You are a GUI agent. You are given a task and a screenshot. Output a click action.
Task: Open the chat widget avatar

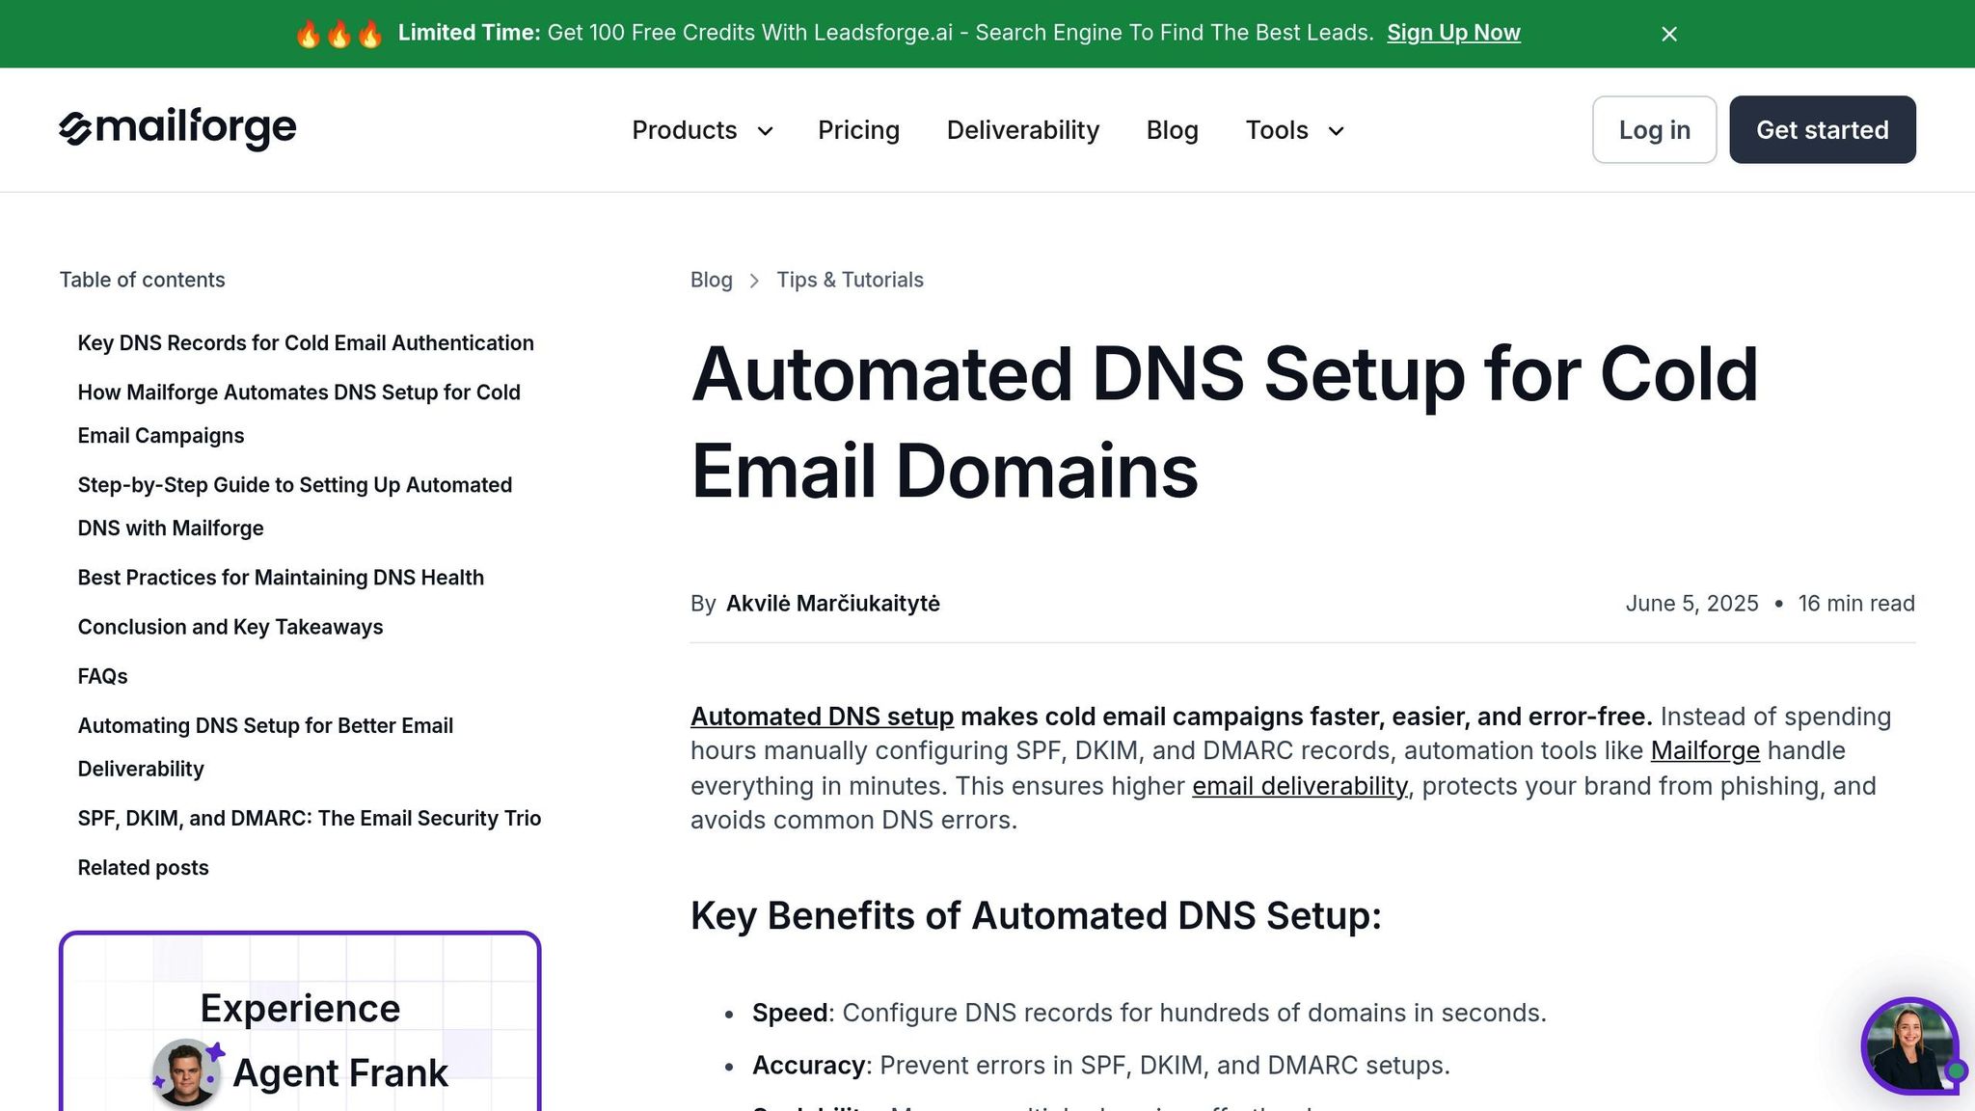1908,1046
